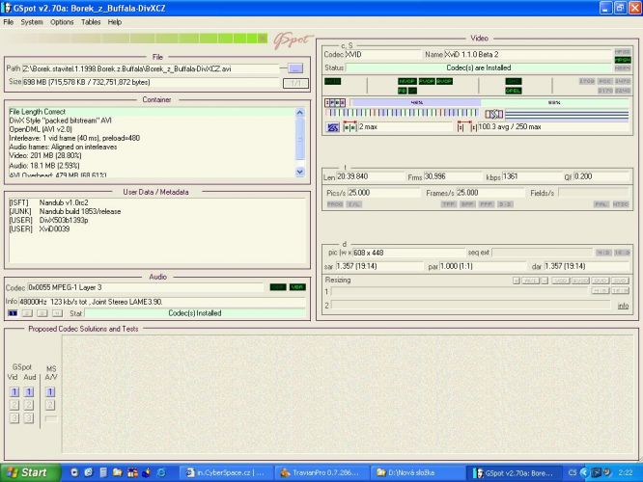
Task: Select audio stream 1 indicator
Action: pyautogui.click(x=13, y=313)
